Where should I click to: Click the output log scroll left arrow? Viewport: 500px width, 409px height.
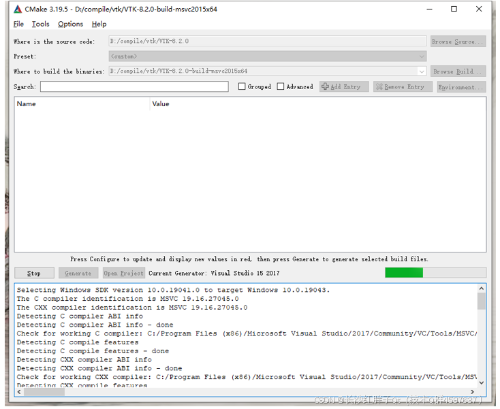19,392
